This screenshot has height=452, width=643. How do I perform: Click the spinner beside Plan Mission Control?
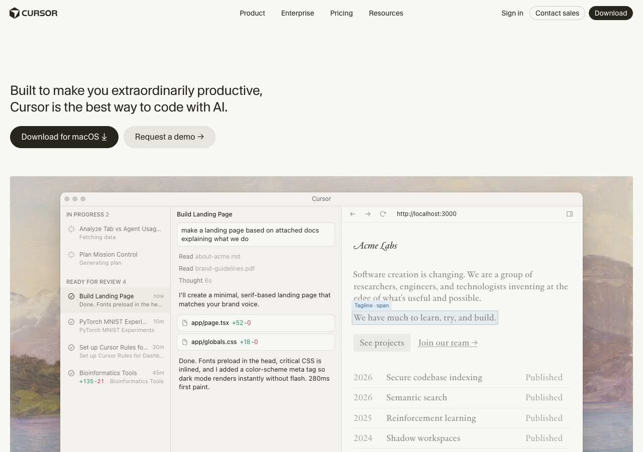(x=71, y=255)
